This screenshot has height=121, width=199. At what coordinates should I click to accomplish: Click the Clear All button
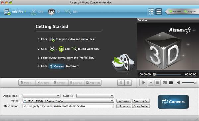tap(76, 83)
